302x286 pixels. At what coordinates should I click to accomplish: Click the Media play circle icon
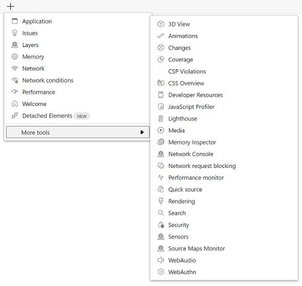point(161,131)
